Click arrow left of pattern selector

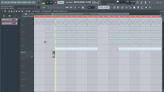pyautogui.click(x=97, y=7)
